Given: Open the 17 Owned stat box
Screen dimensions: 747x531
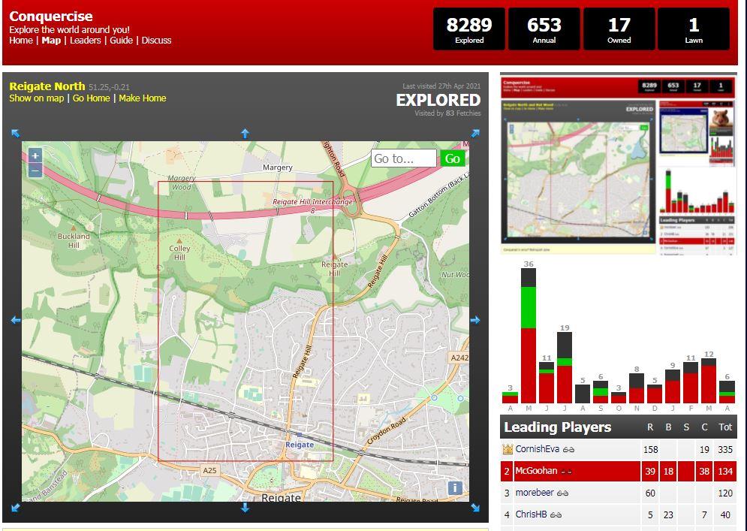Looking at the screenshot, I should 619,29.
